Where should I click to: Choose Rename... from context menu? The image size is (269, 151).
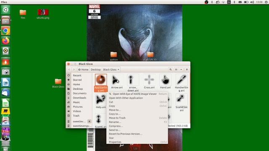pyautogui.click(x=137, y=122)
